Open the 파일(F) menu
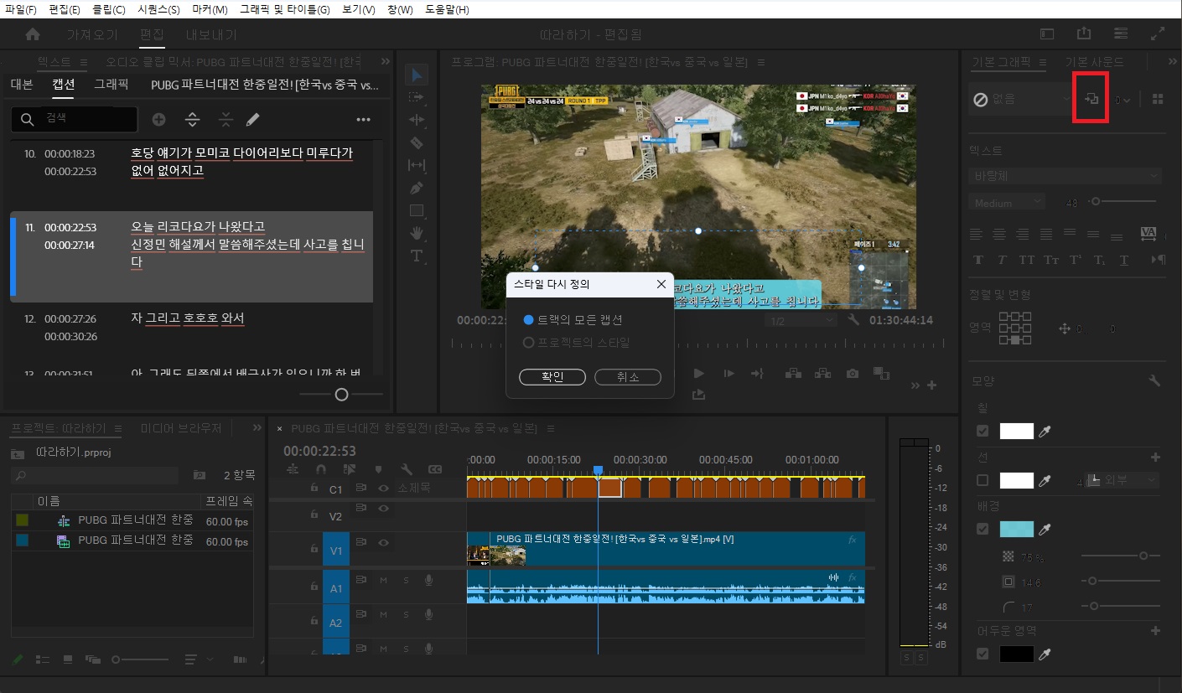This screenshot has height=693, width=1182. click(21, 10)
